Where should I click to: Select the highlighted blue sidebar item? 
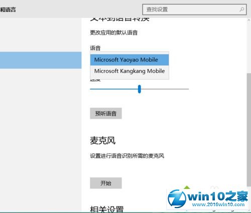(41, 60)
